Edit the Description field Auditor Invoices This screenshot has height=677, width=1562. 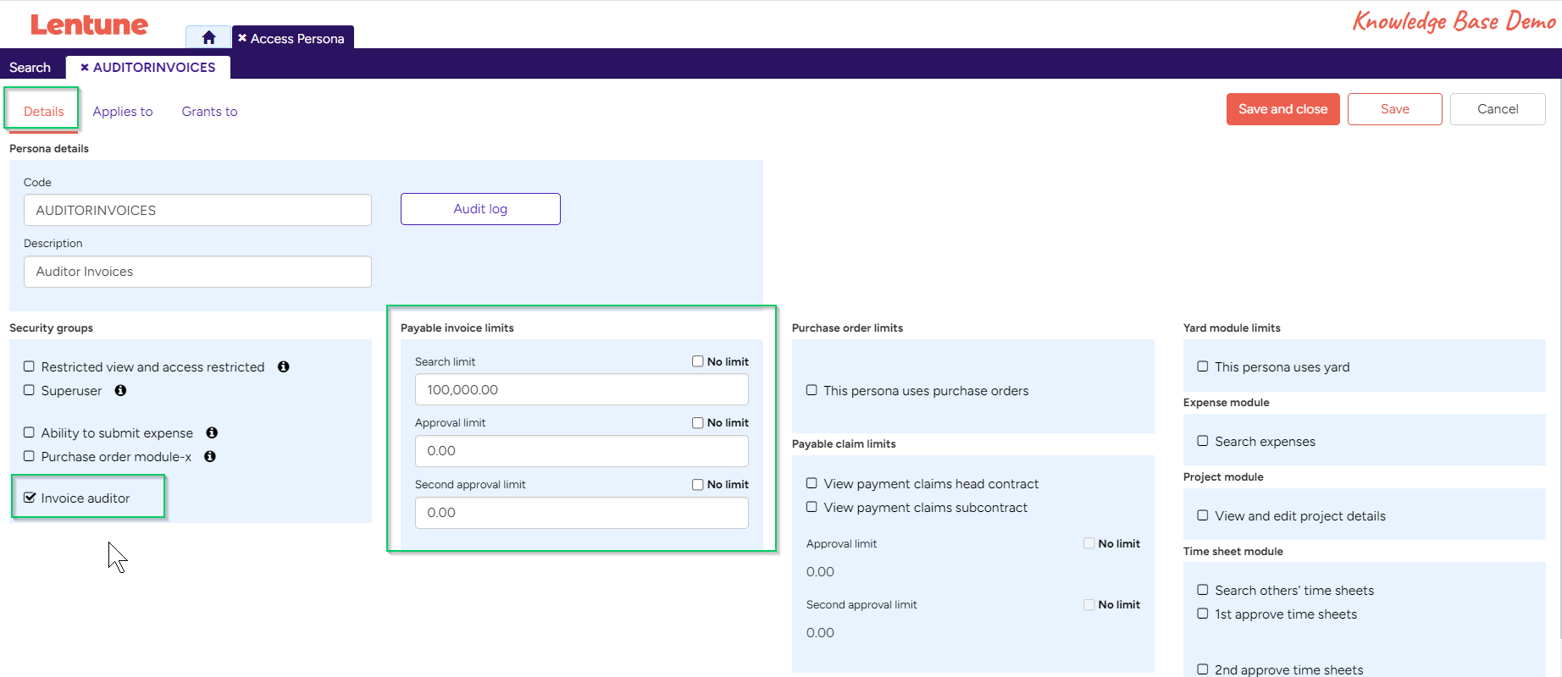coord(197,272)
